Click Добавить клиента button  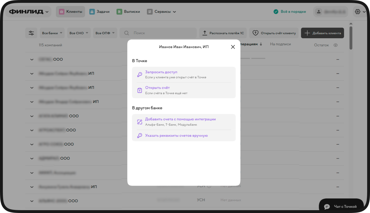(x=323, y=33)
